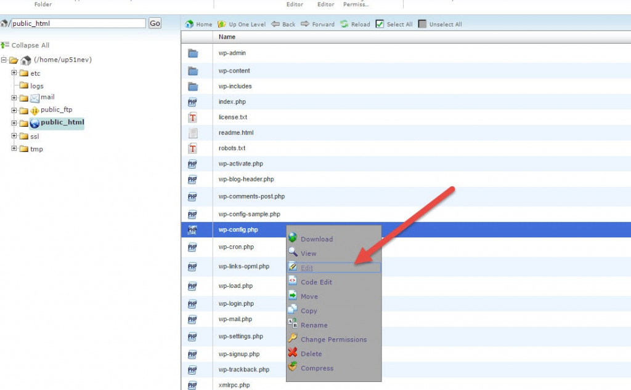Click the index.php PHP file icon
Viewport: 631px width, 390px height.
pos(192,102)
